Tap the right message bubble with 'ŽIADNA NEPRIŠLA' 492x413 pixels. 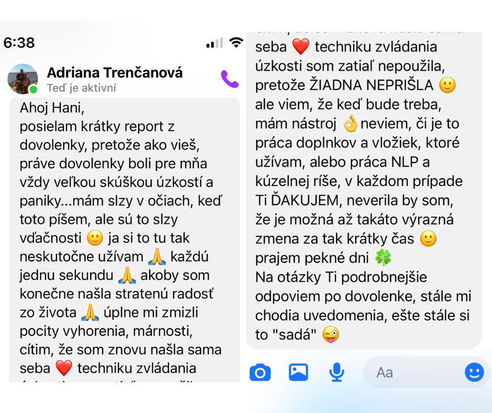pos(364,191)
